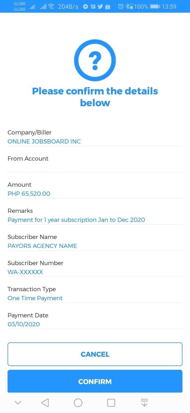Open recent apps with the square button
190x413 pixels.
point(111,402)
